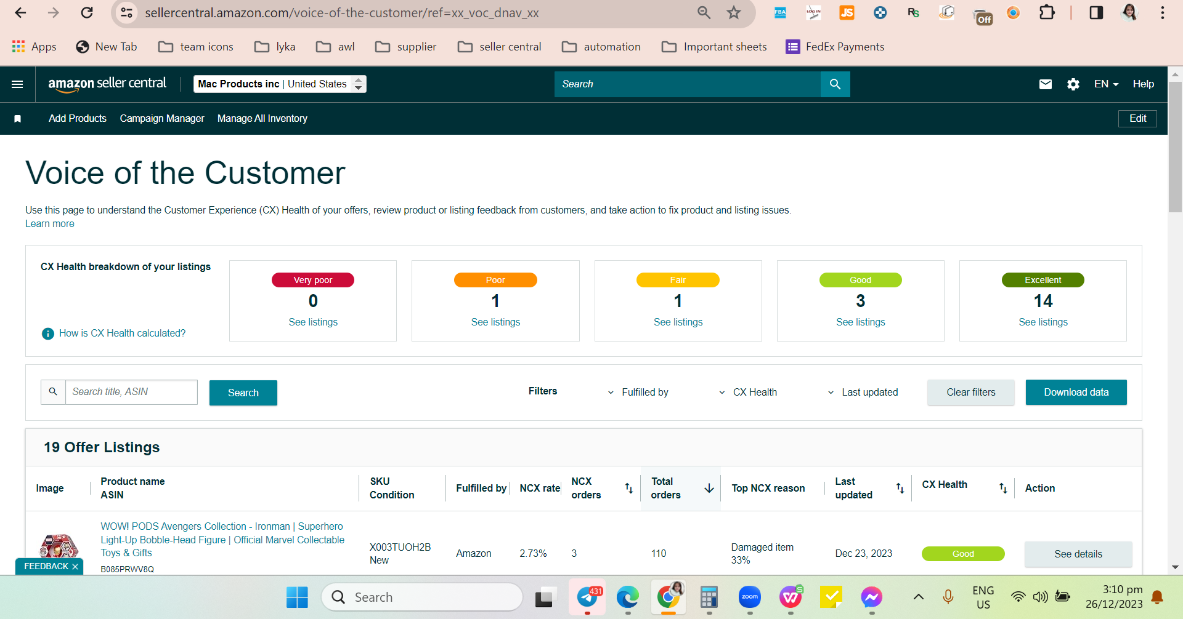Expand the CX Health filter
The image size is (1183, 619).
click(x=748, y=393)
